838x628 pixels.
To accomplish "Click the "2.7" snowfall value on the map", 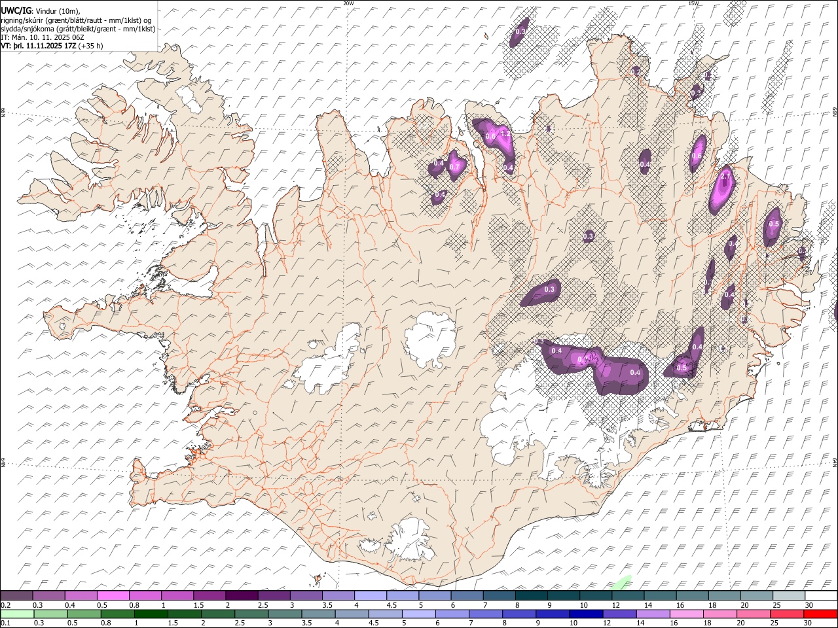I will 725,177.
